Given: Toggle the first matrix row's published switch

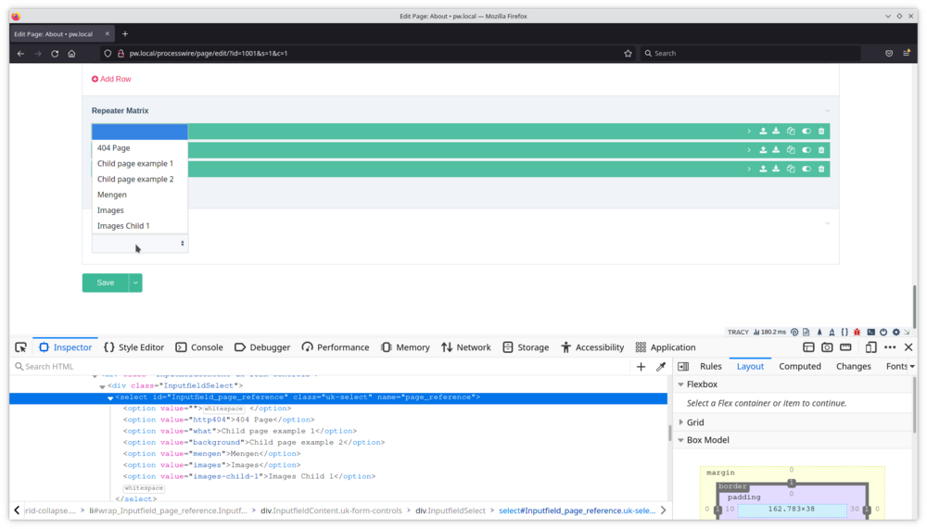Looking at the screenshot, I should (806, 132).
